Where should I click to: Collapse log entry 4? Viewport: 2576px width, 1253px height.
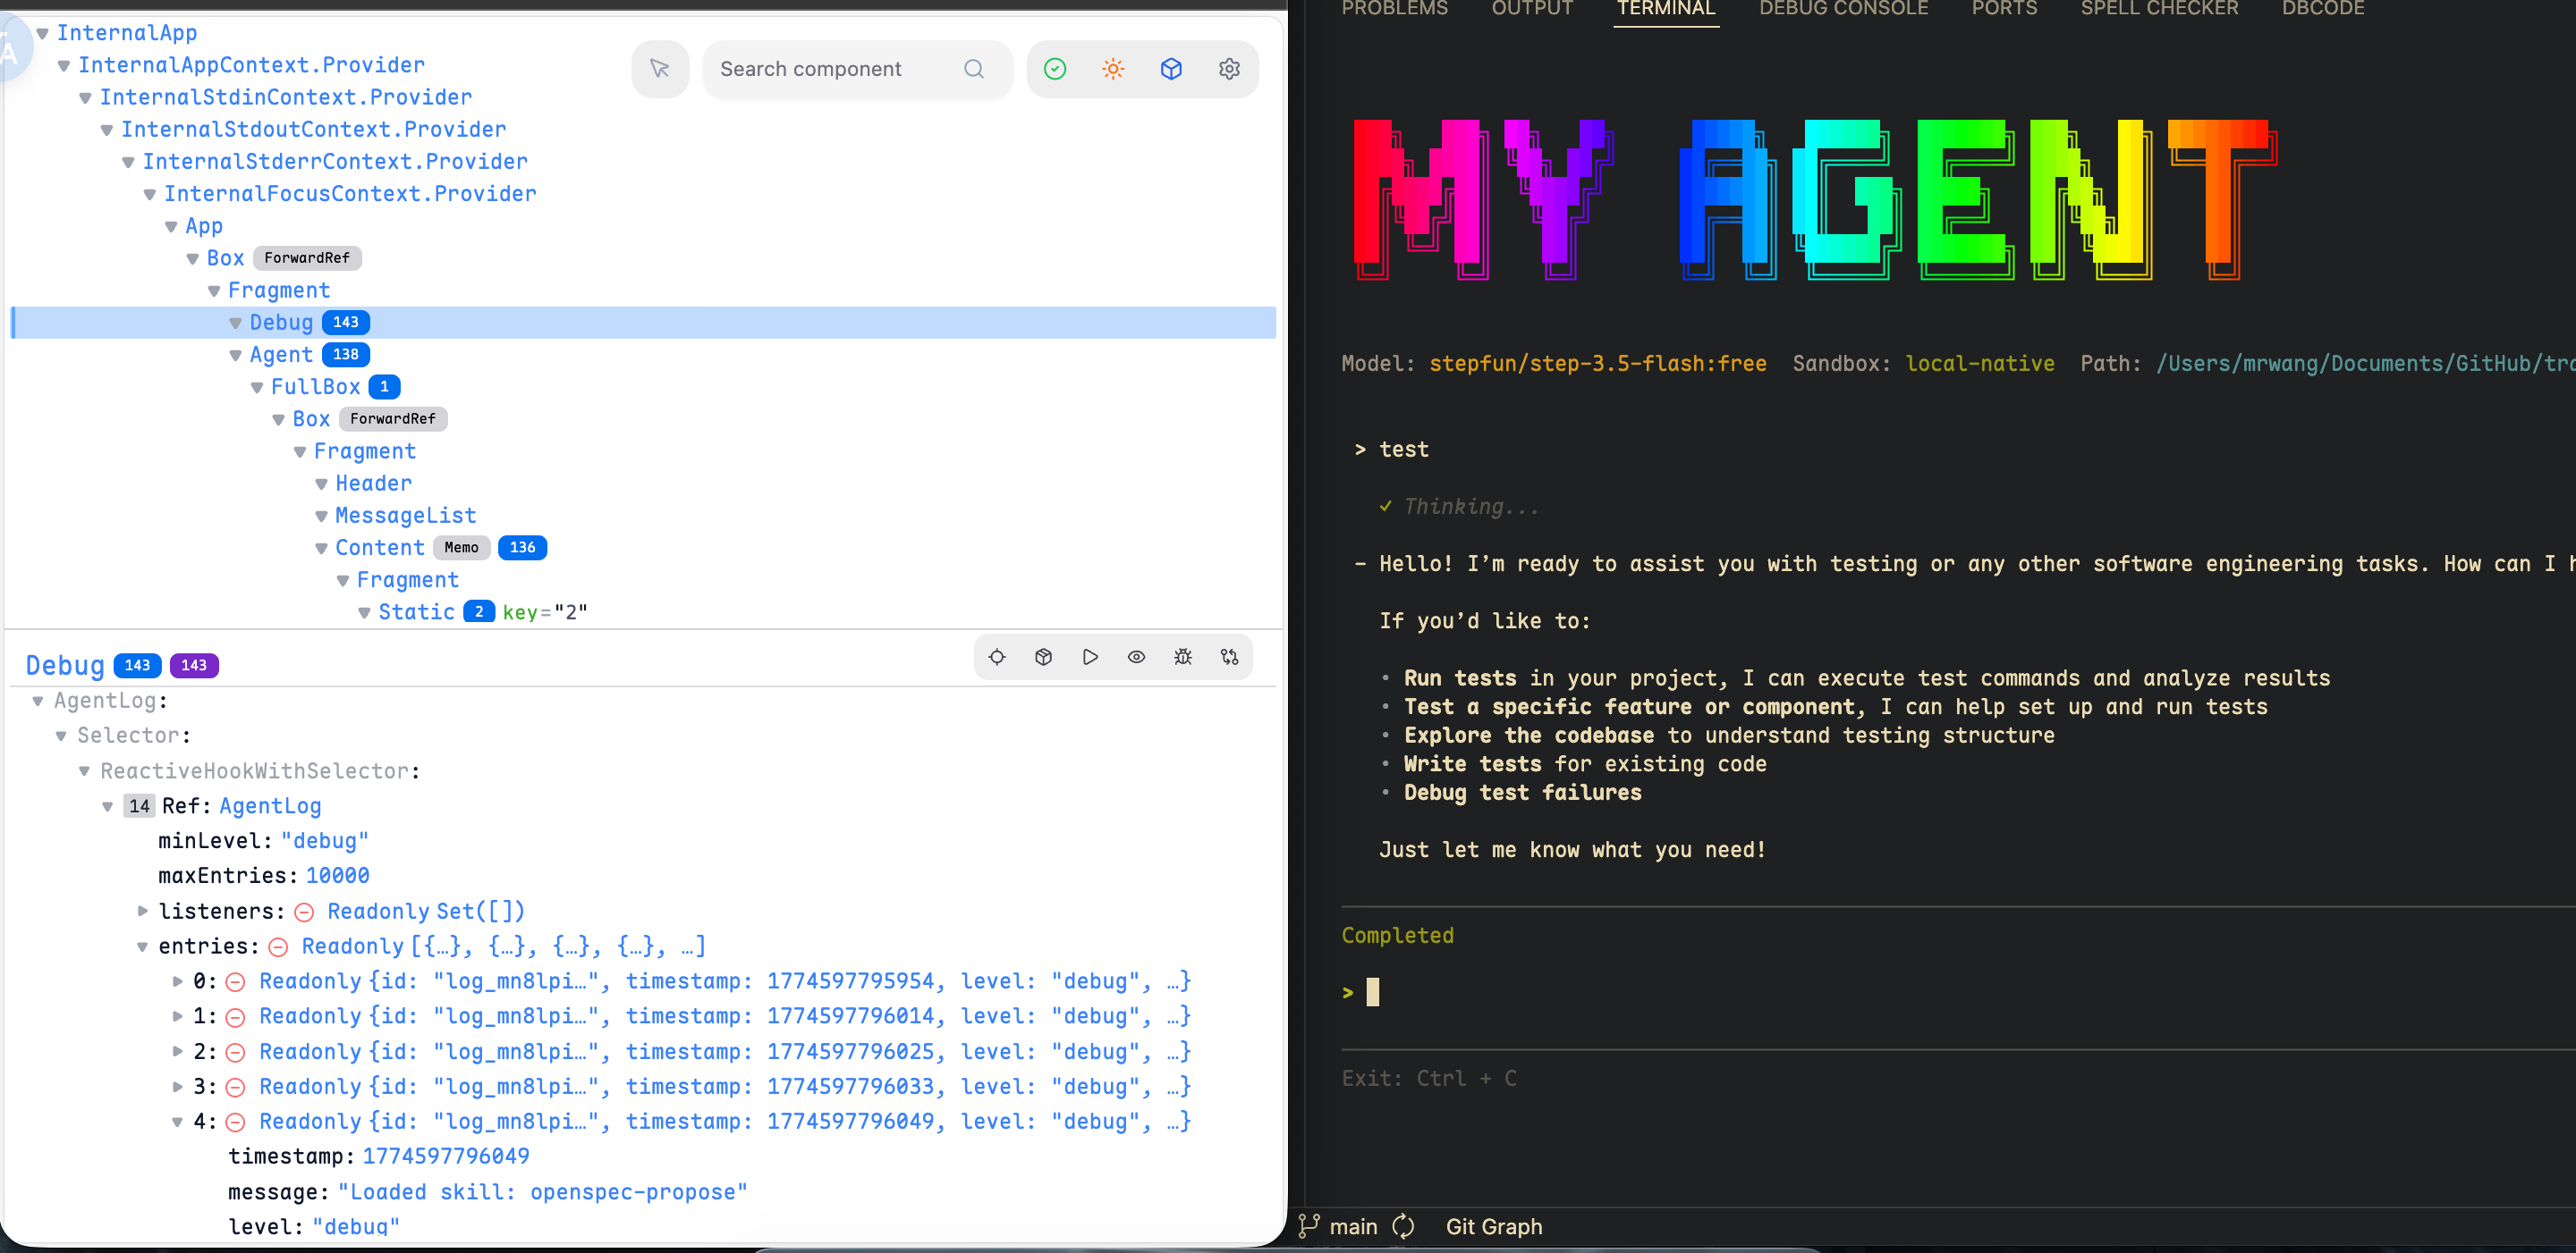point(178,1123)
